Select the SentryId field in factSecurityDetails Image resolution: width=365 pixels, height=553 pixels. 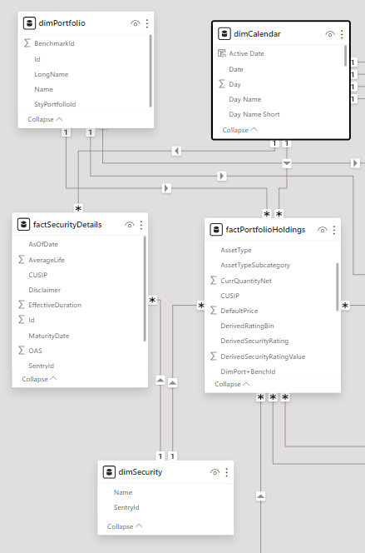(x=42, y=366)
